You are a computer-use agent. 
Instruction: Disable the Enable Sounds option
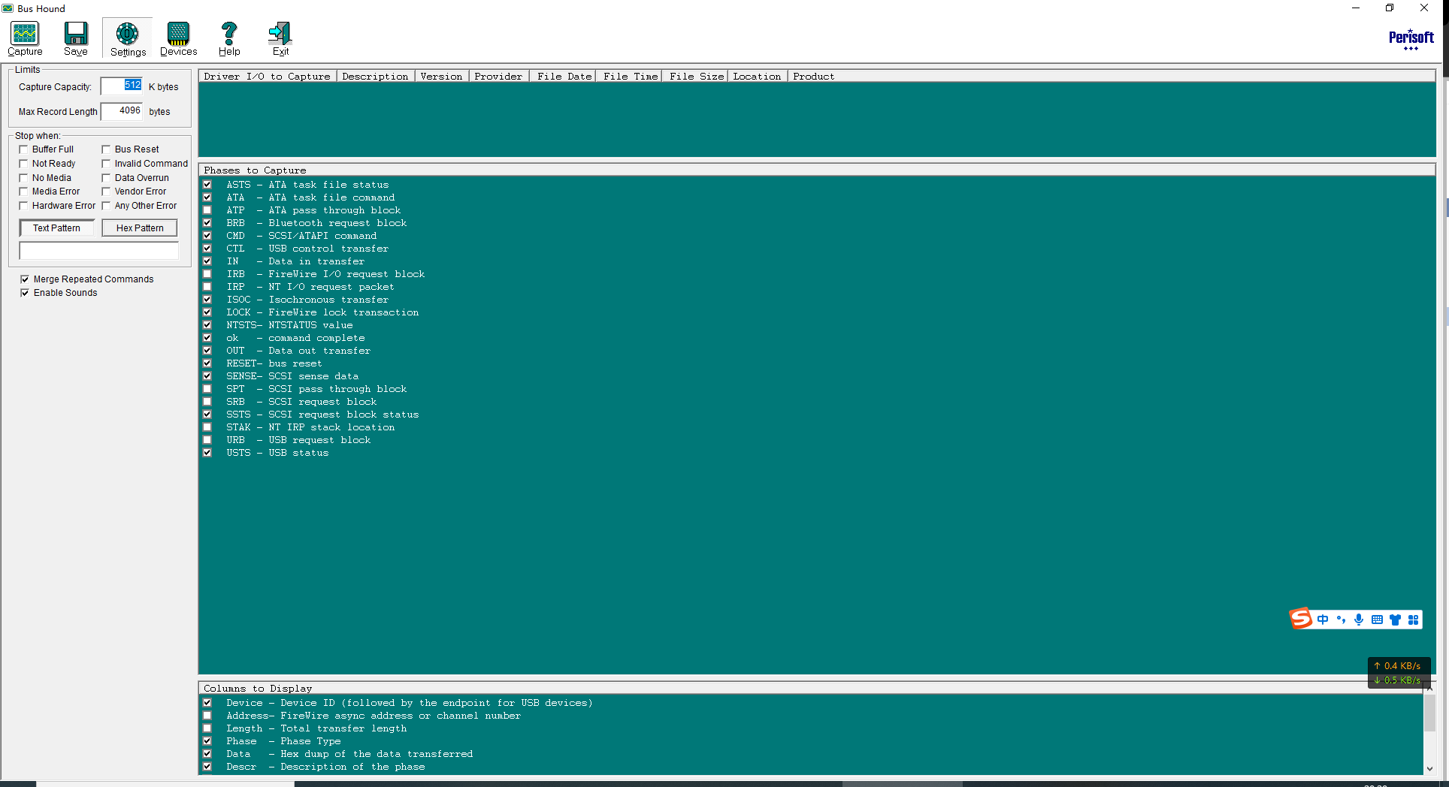click(25, 293)
